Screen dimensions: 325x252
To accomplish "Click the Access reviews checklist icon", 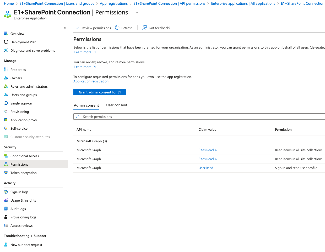I will click(6, 225).
